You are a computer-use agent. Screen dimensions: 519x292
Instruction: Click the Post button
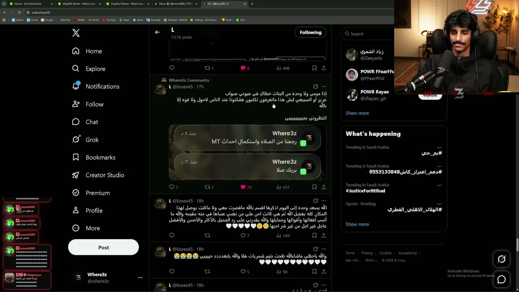point(103,247)
